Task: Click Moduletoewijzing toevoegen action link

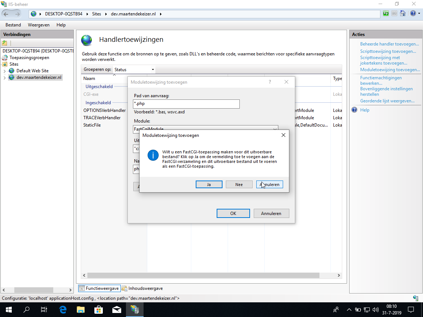Action: [390, 70]
